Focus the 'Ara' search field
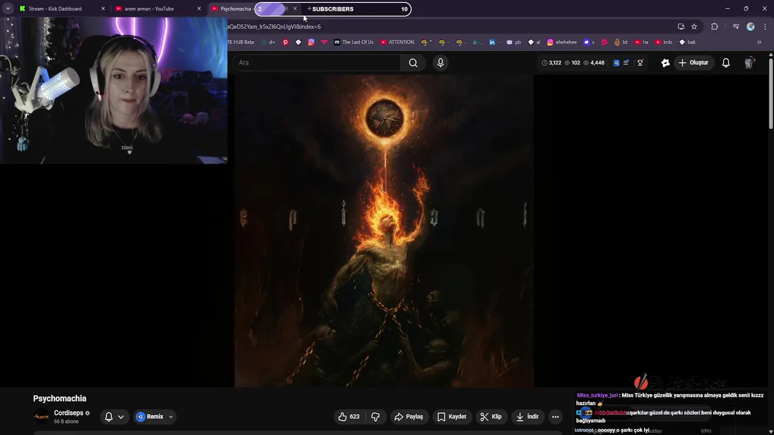Screen dimensions: 774x435 (317, 63)
